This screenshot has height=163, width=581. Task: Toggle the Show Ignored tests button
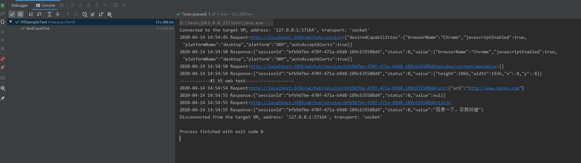20,14
